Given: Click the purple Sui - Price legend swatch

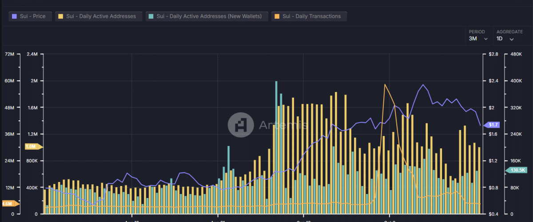Looking at the screenshot, I should click(15, 16).
